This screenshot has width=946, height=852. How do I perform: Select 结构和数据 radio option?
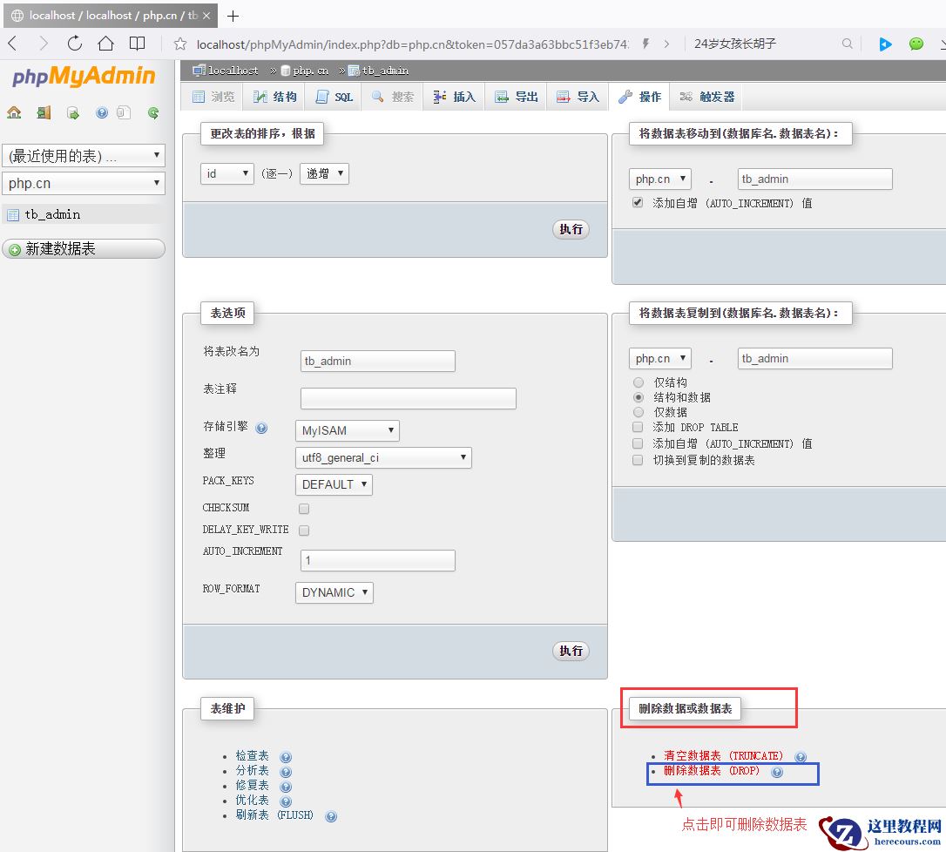pos(639,397)
